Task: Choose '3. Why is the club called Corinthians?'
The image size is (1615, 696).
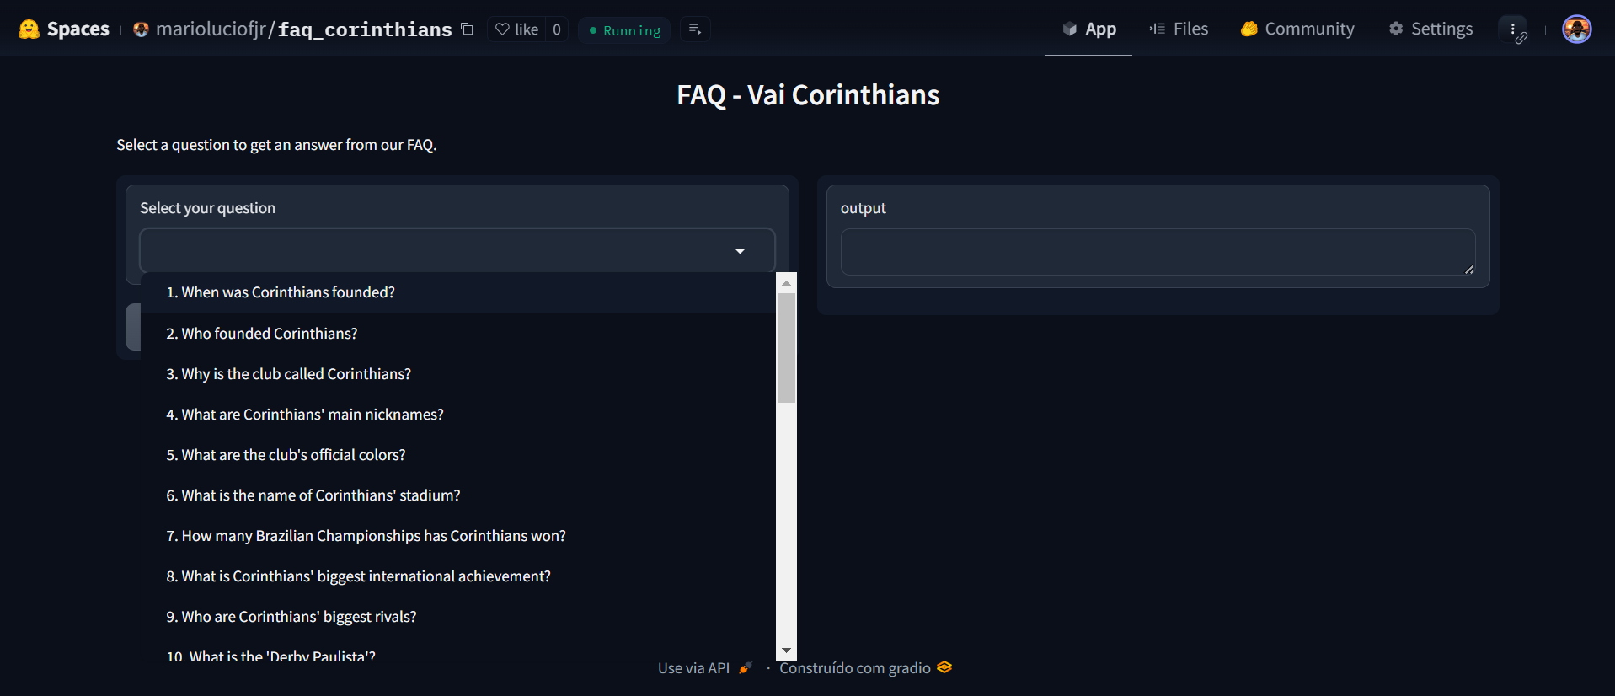Action: tap(457, 374)
